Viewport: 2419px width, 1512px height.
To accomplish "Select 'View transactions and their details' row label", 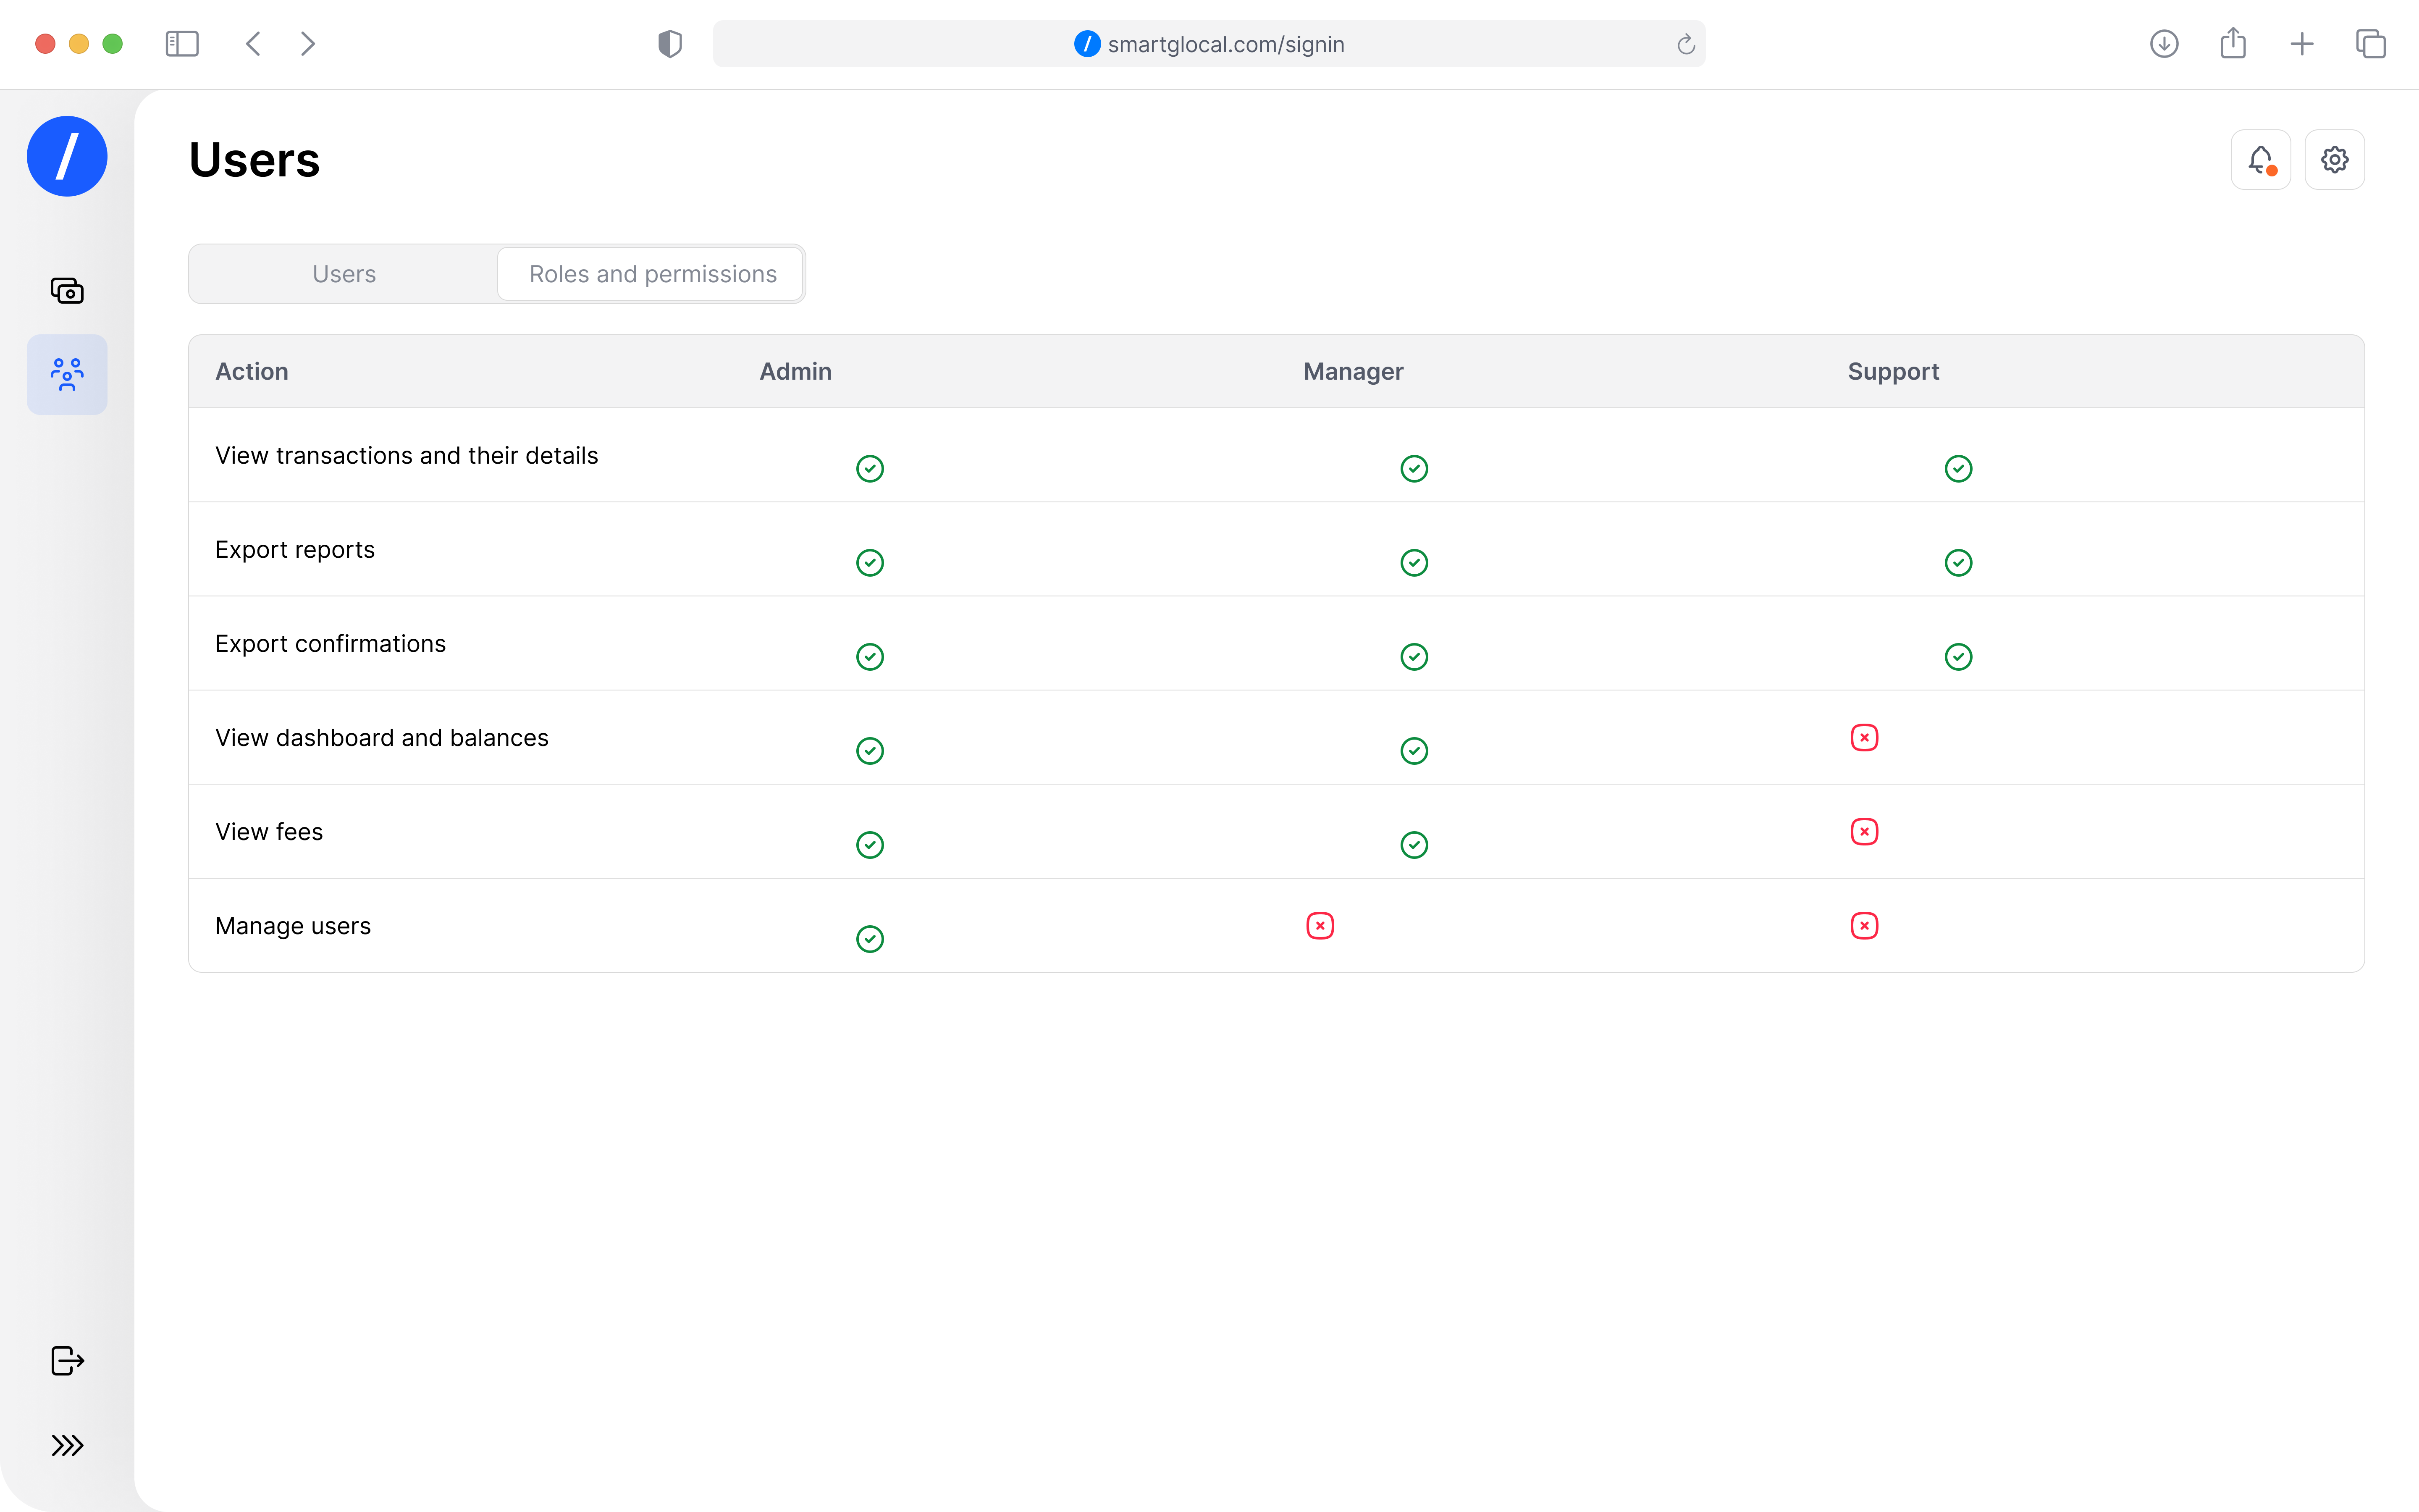I will (x=407, y=456).
